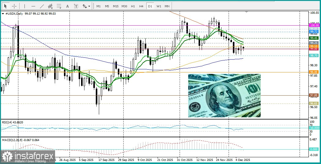Select the text 'A' tool

tap(67, 6)
